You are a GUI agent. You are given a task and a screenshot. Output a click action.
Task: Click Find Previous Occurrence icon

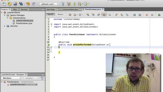coord(93,15)
